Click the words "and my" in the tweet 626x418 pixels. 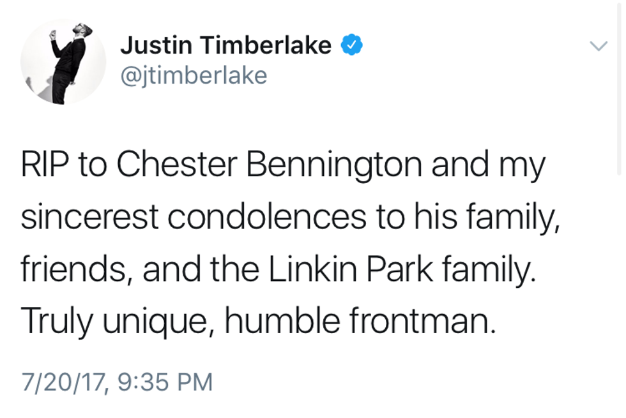point(488,165)
